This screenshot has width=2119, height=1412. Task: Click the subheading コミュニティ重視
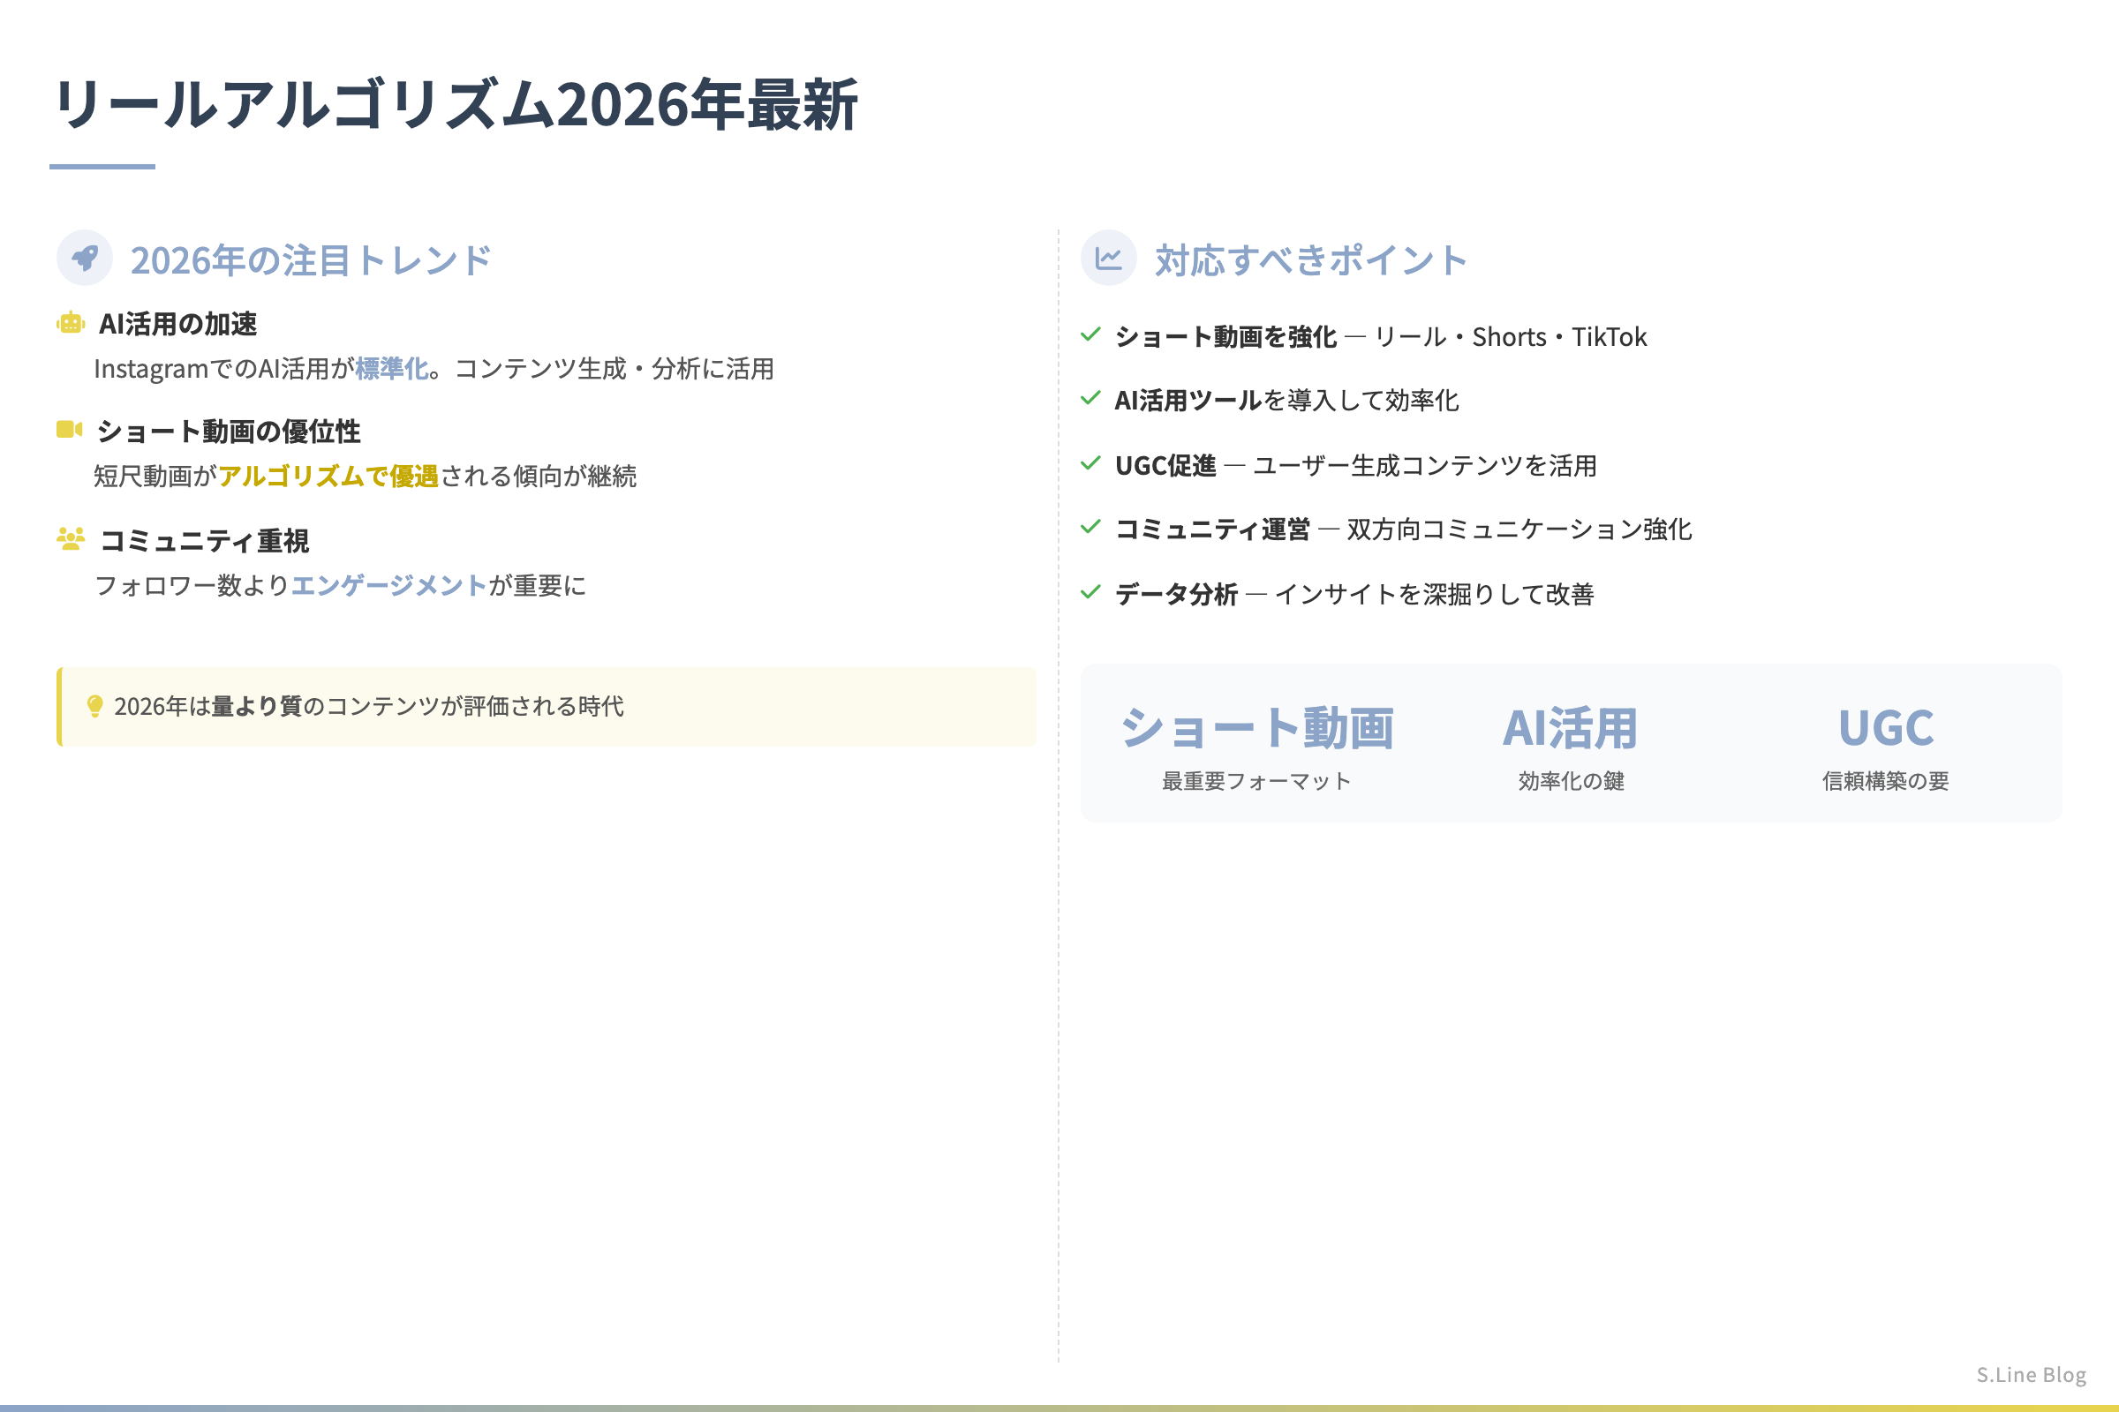click(204, 540)
